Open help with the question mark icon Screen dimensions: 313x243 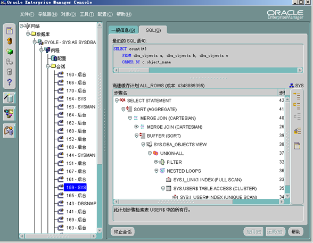click(x=10, y=82)
